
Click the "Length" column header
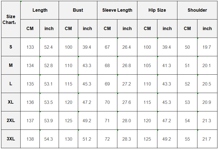[40, 10]
